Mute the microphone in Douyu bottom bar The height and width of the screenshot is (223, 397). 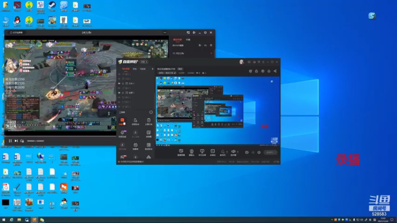[x=222, y=152]
